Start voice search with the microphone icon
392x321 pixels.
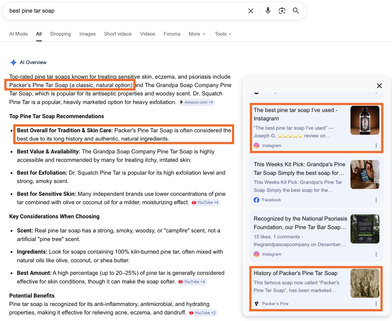click(x=268, y=11)
